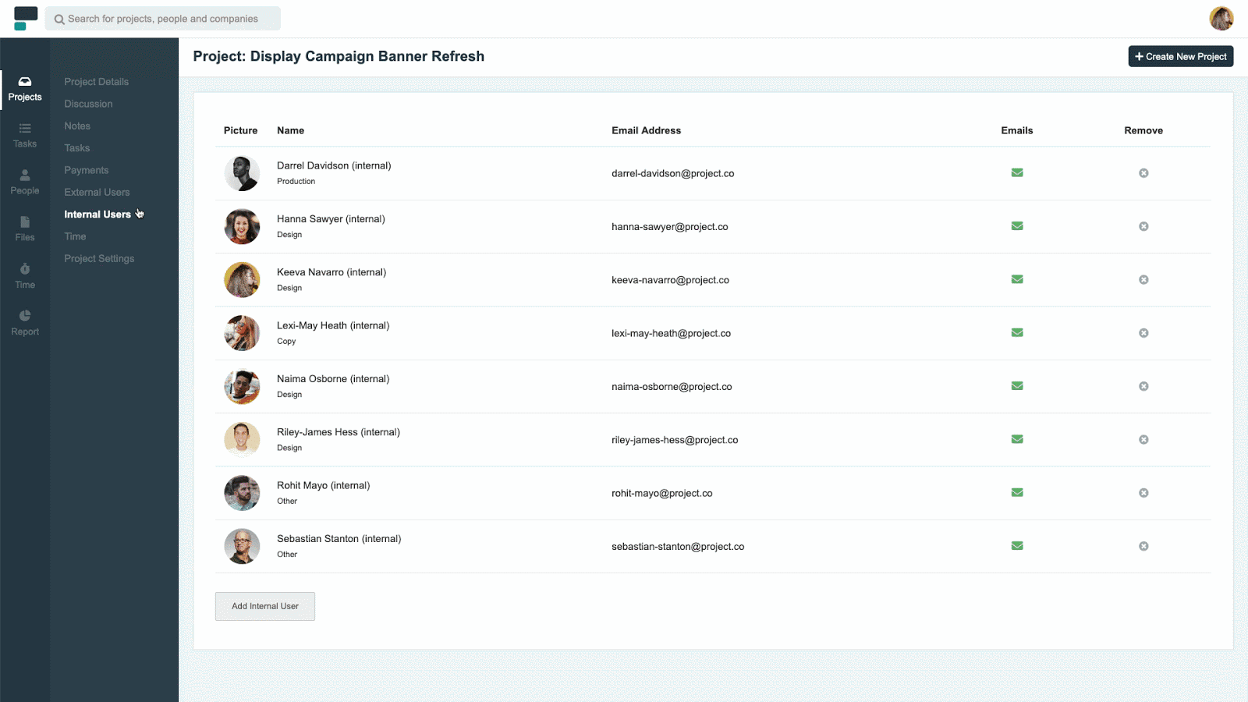The height and width of the screenshot is (702, 1248).
Task: Remove Hanna Sawyer from the project
Action: [1143, 226]
